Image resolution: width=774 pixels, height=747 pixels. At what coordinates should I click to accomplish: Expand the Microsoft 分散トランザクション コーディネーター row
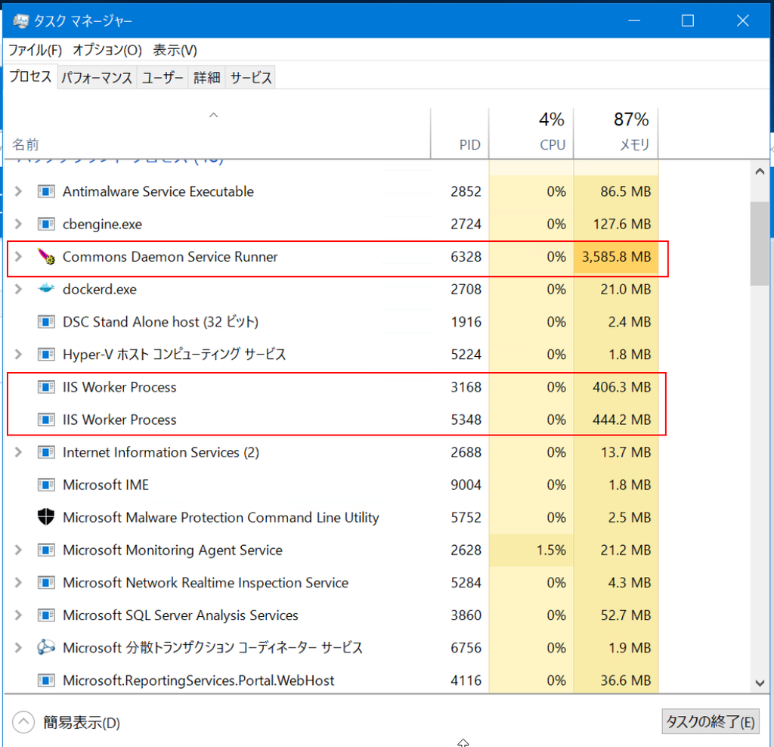18,647
